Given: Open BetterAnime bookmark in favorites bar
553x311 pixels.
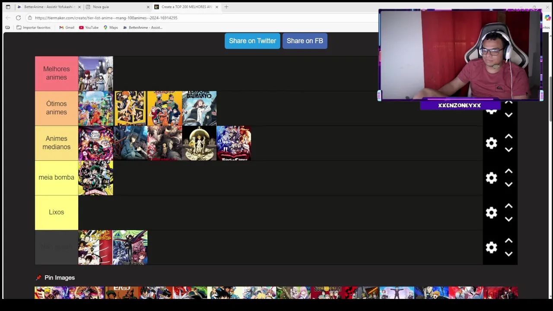Looking at the screenshot, I should point(143,28).
